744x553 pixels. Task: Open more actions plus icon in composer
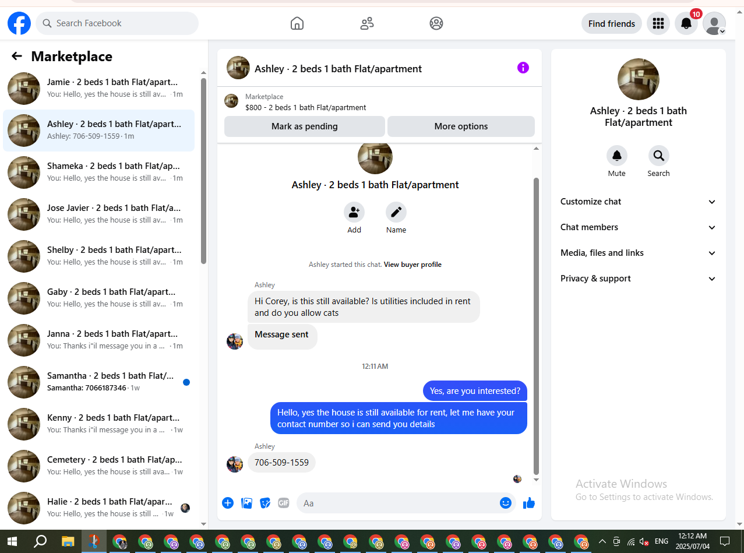[228, 503]
